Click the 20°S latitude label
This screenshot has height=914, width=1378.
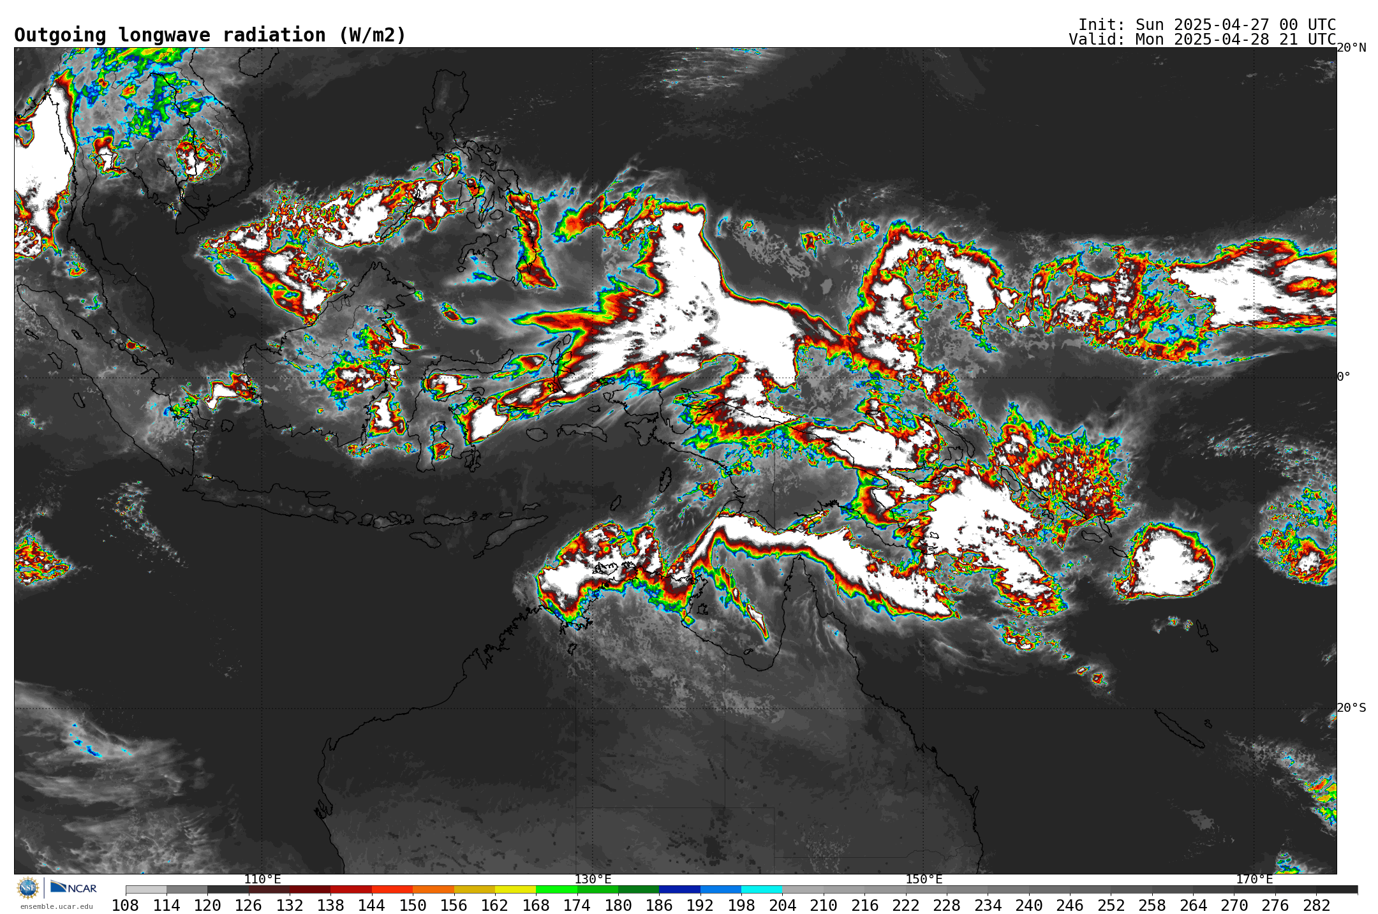[x=1351, y=708]
